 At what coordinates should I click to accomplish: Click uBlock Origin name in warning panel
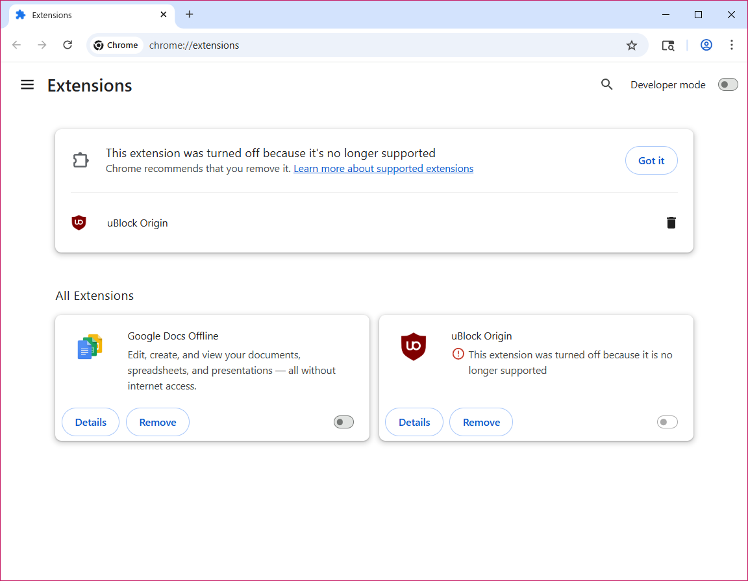[x=138, y=223]
